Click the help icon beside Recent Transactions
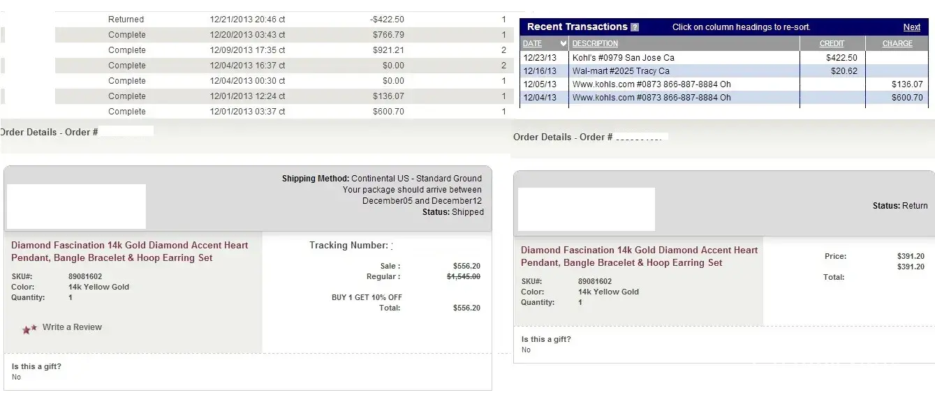Viewport: 935px width, 404px height. point(635,27)
